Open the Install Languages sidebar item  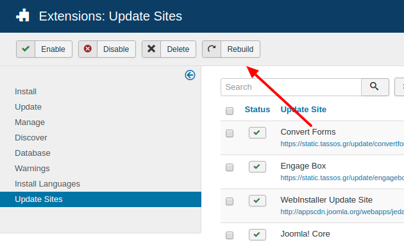(x=47, y=184)
